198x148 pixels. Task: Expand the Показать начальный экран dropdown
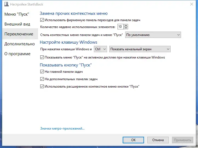click(140, 49)
